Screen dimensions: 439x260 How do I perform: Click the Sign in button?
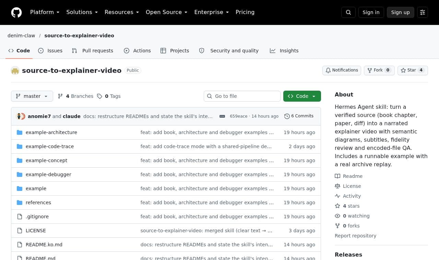(371, 12)
